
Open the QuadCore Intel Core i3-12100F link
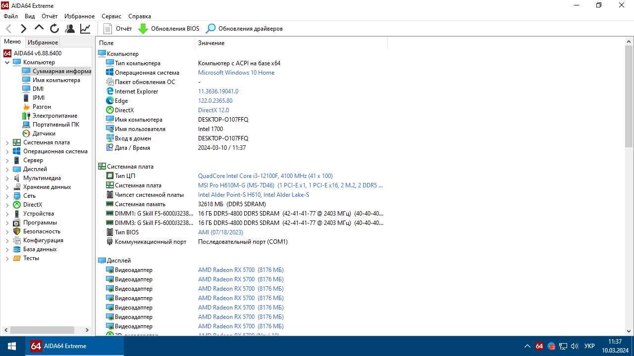click(x=265, y=176)
